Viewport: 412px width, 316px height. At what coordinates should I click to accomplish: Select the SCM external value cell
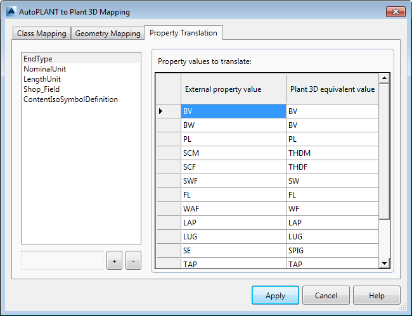tap(233, 153)
